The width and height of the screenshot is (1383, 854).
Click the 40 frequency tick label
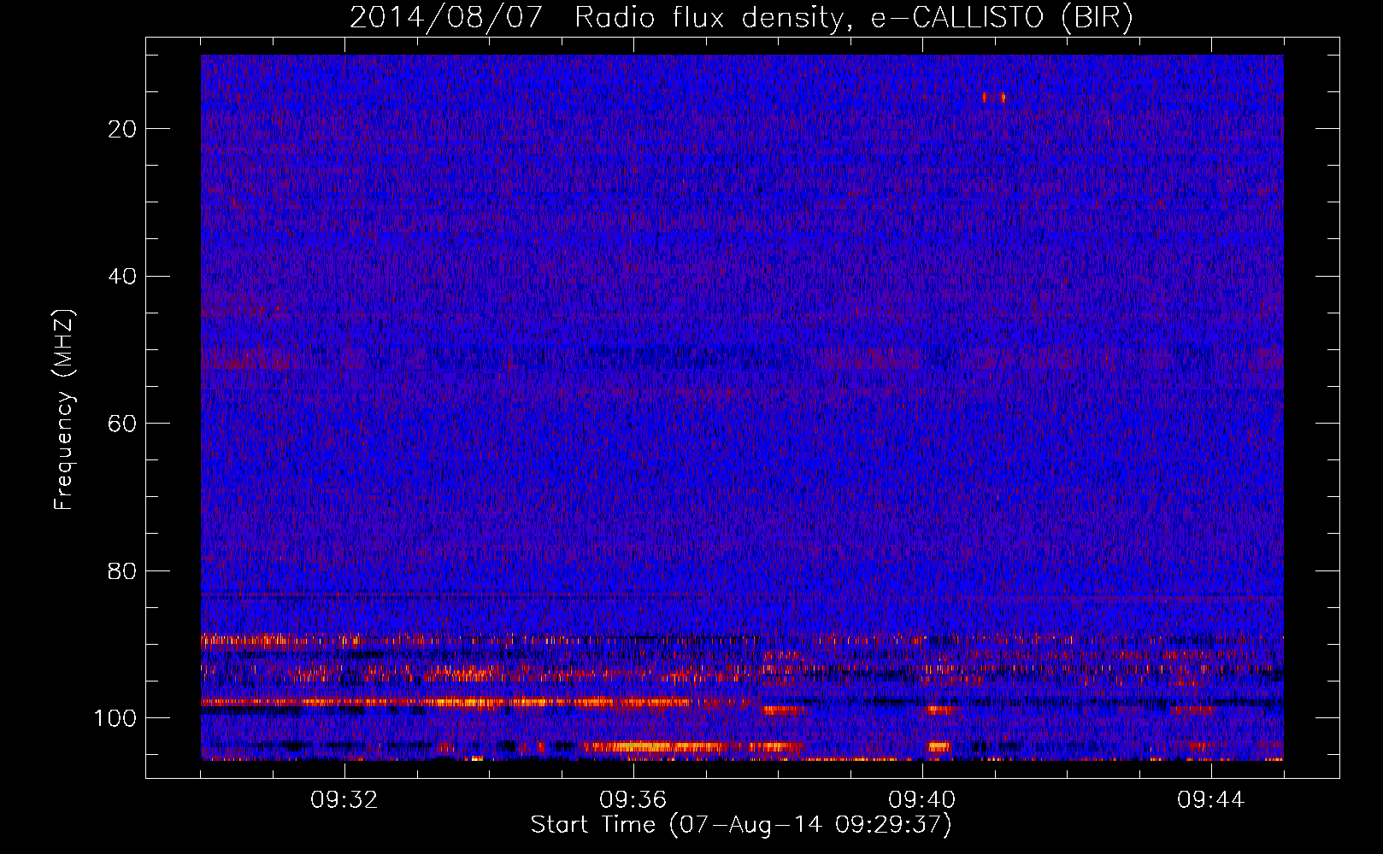pos(123,277)
